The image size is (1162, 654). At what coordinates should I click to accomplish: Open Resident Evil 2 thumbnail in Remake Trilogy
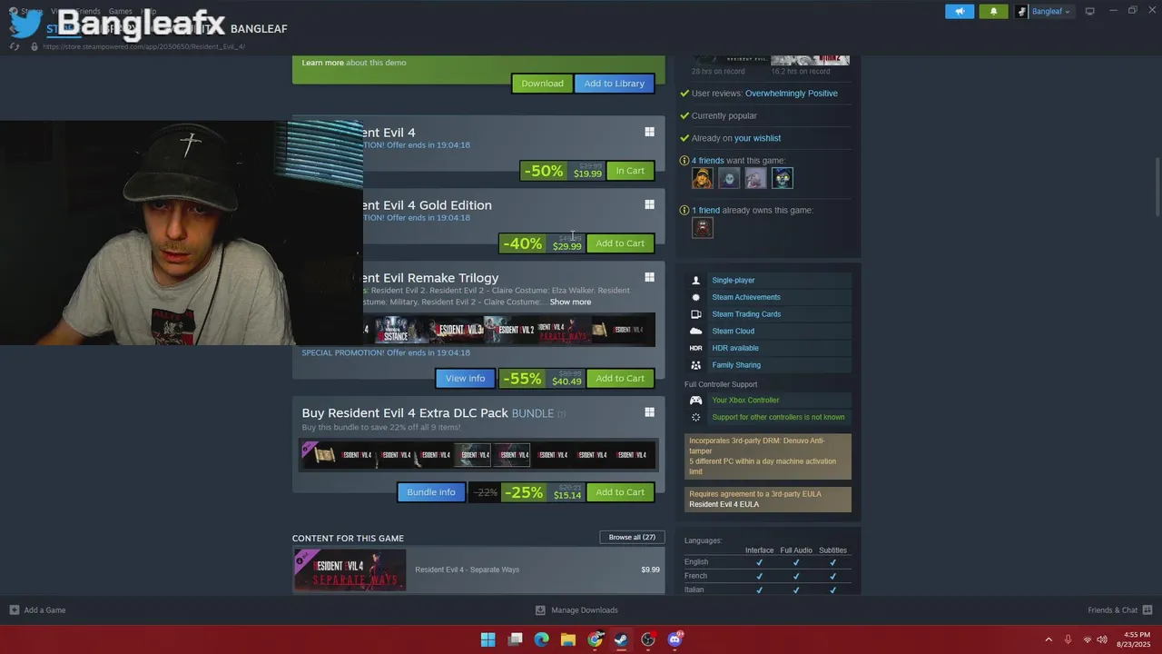tap(513, 330)
